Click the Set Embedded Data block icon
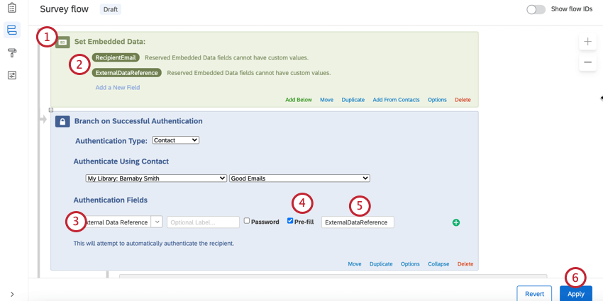The image size is (603, 301). coord(62,42)
